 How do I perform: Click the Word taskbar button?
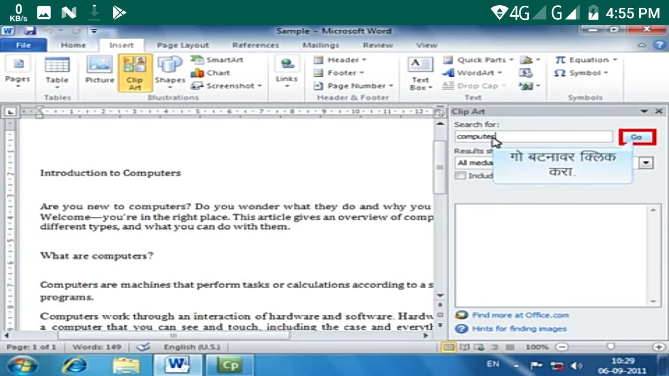177,365
